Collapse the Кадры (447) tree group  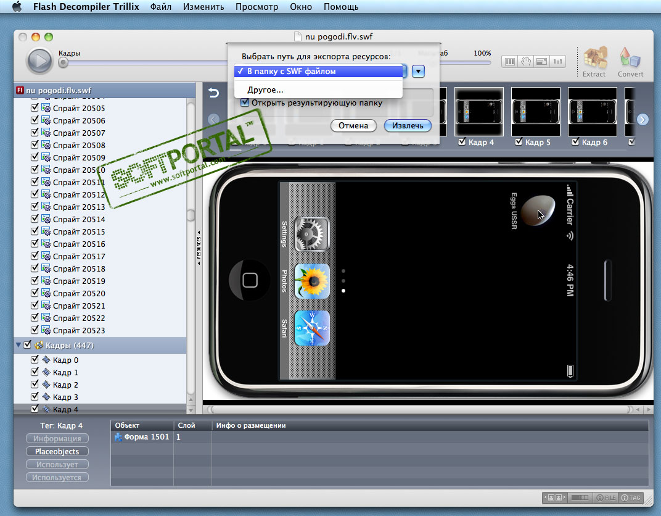click(x=18, y=345)
